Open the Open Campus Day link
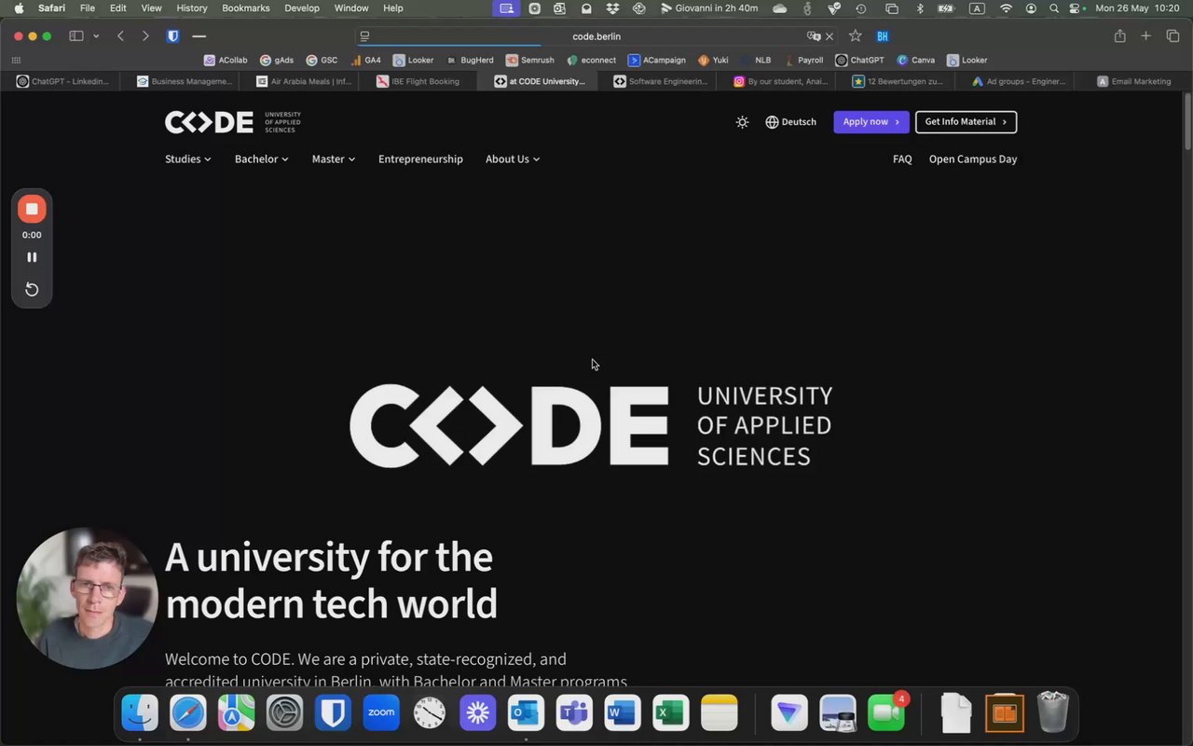This screenshot has width=1193, height=746. point(973,159)
